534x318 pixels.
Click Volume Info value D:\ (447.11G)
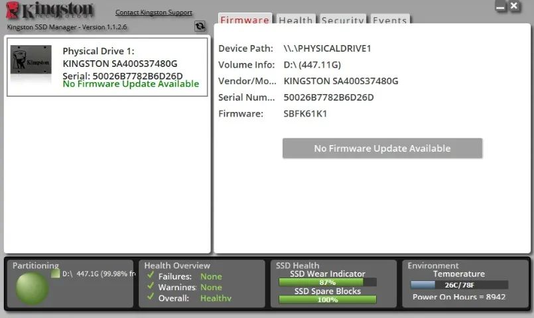[x=312, y=65]
